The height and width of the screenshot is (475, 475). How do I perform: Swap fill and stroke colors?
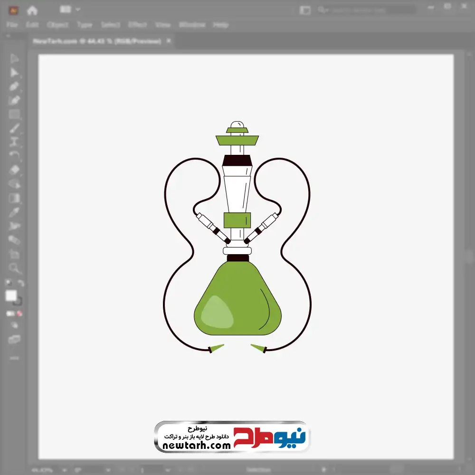pos(20,283)
